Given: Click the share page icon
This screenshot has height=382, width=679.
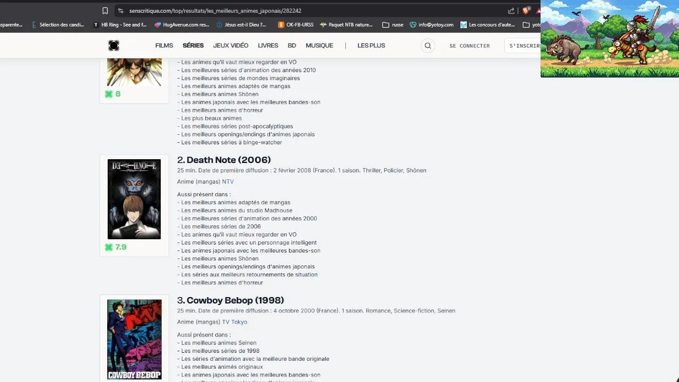Looking at the screenshot, I should [x=511, y=11].
